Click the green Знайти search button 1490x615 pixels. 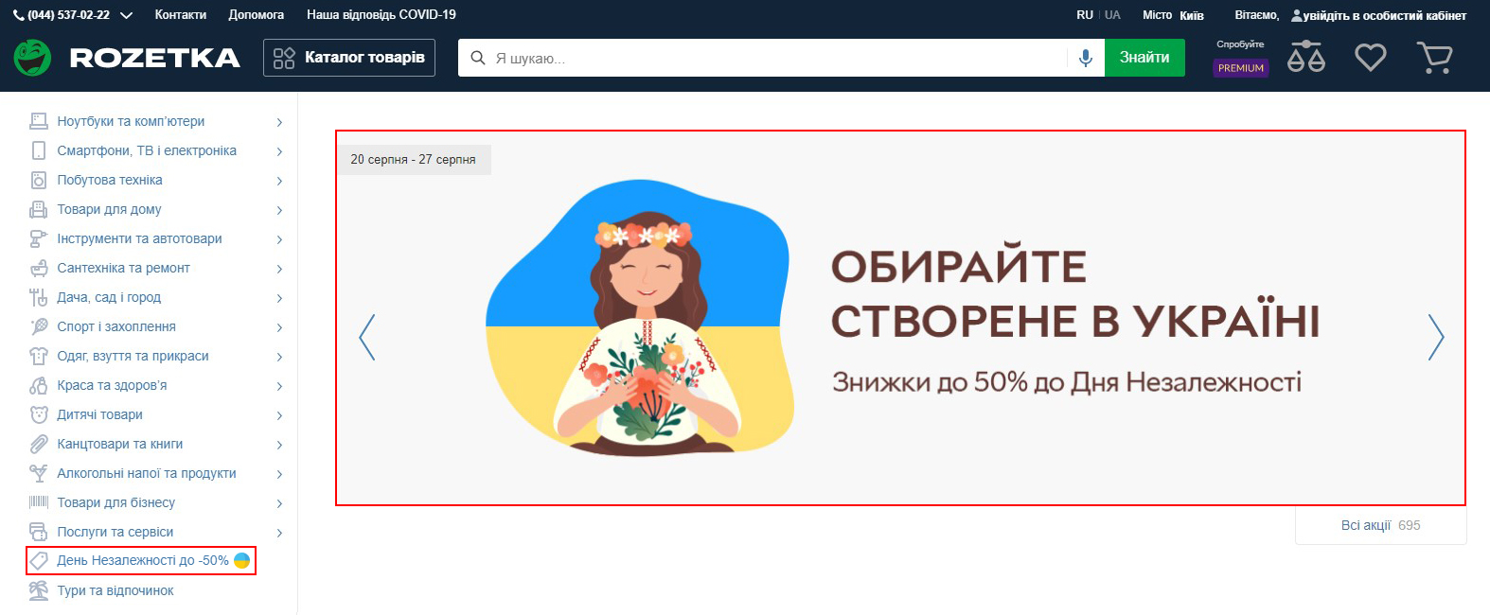coord(1144,58)
